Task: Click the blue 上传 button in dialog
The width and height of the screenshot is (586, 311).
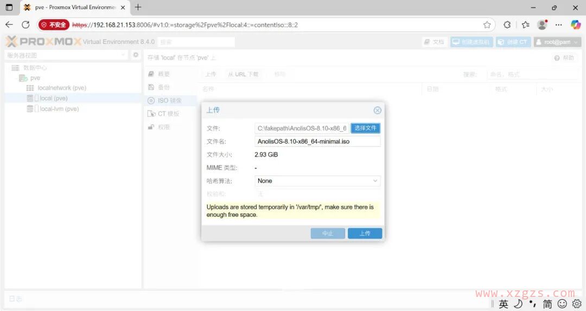Action: click(365, 234)
